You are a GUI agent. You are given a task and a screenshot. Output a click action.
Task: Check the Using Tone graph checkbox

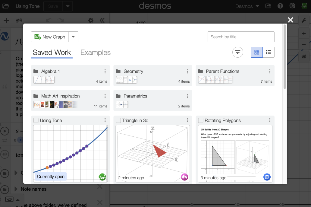coord(36,120)
